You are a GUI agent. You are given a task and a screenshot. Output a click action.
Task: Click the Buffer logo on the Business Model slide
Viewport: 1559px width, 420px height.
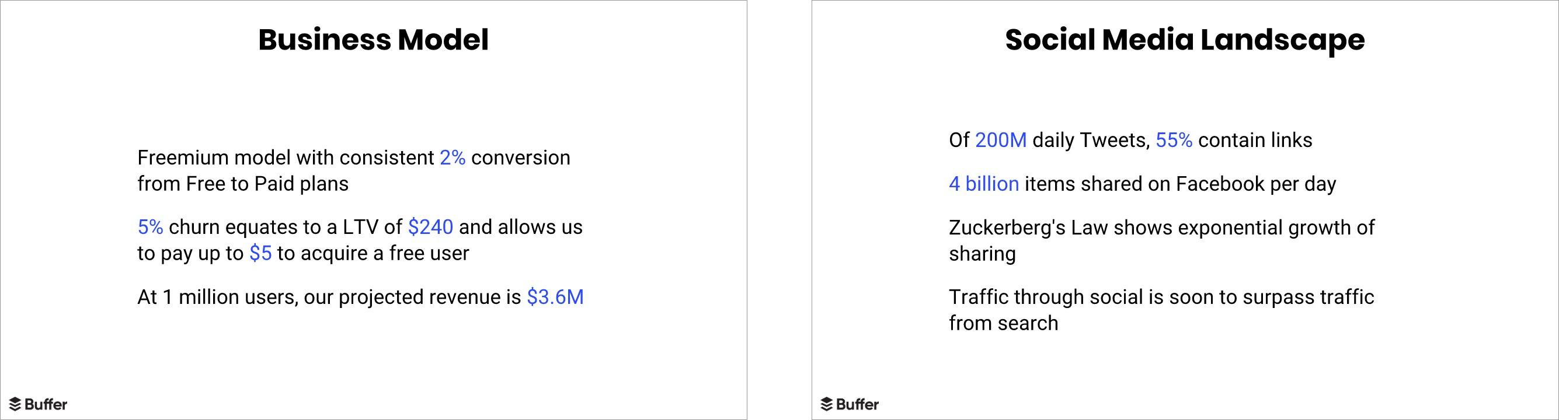pyautogui.click(x=38, y=404)
